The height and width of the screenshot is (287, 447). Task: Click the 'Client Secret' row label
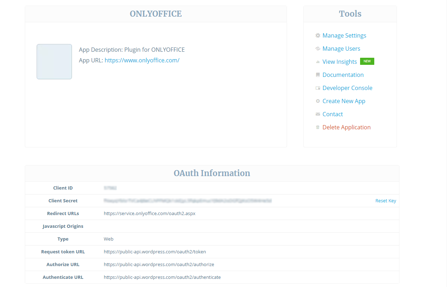[x=63, y=201]
